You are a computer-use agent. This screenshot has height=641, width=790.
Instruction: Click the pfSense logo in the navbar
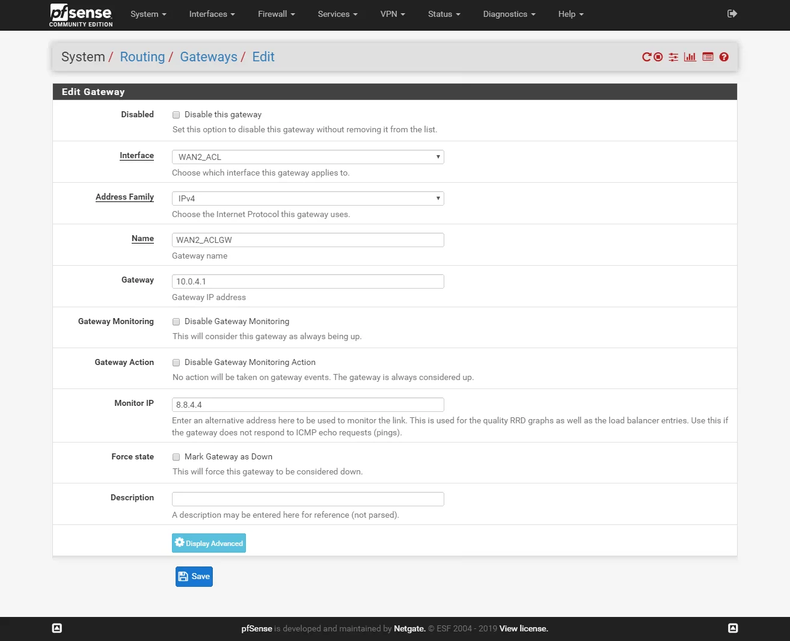tap(79, 14)
